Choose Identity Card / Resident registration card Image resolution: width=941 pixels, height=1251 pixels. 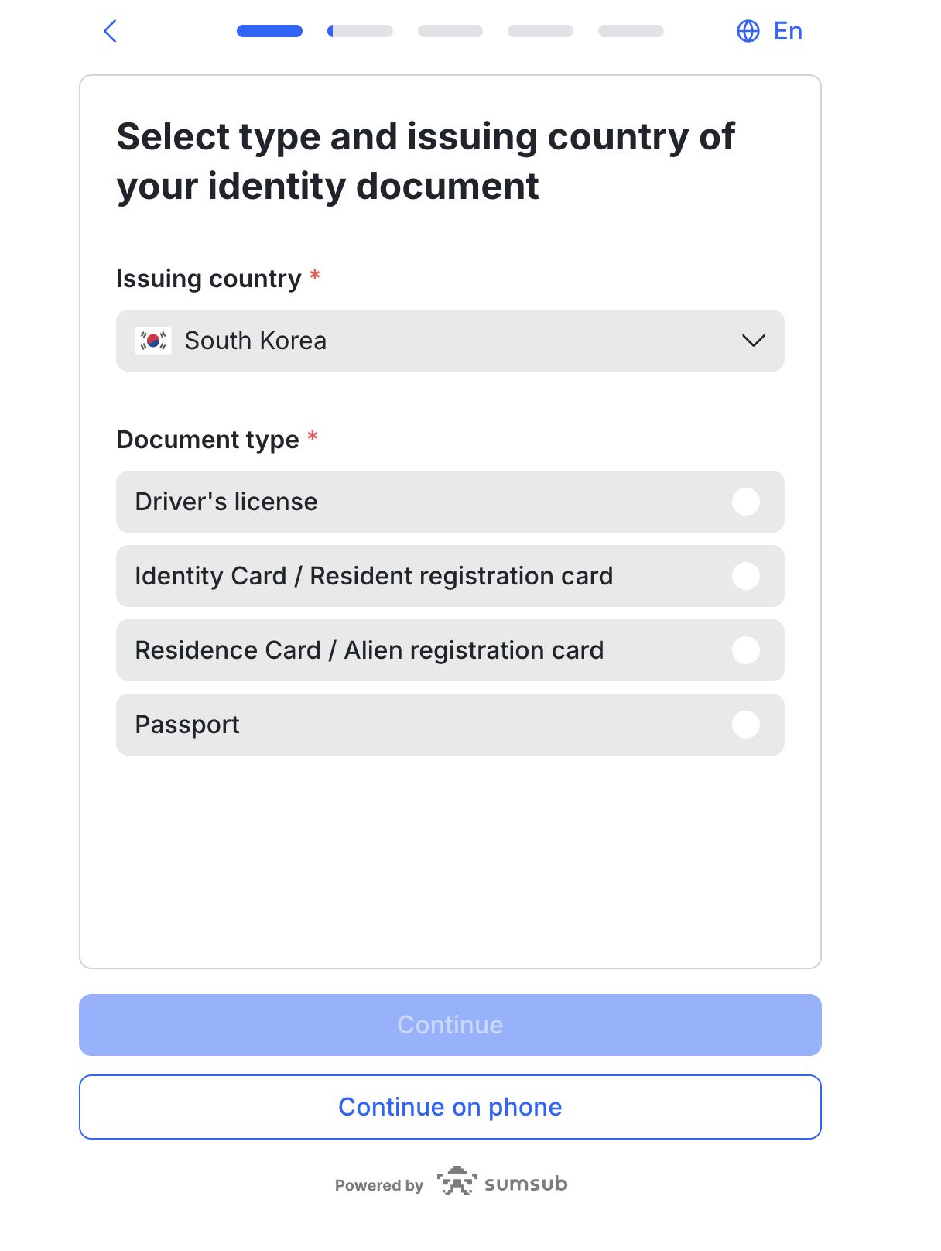450,576
